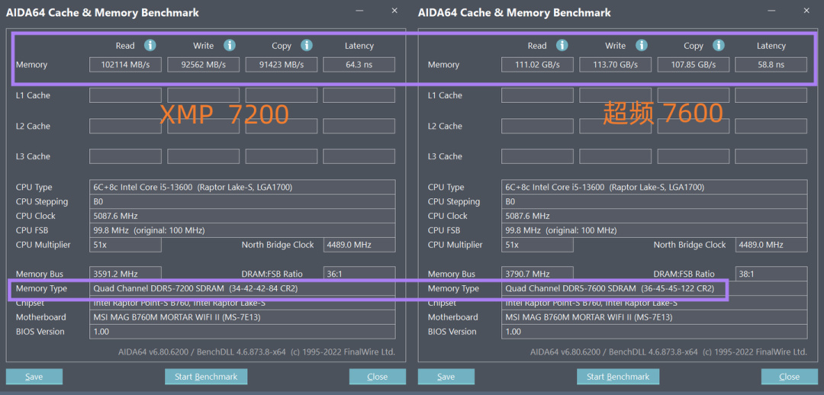Start Benchmark in the XMP 7200 window
Screen dimensions: 824x395
206,377
